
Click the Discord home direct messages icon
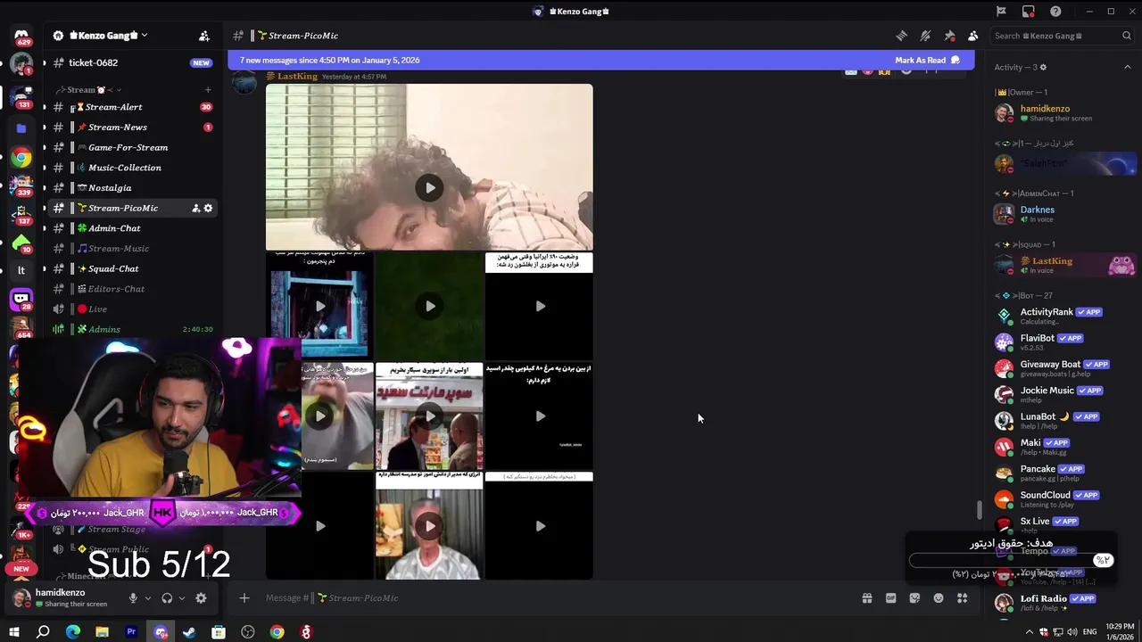click(x=21, y=36)
